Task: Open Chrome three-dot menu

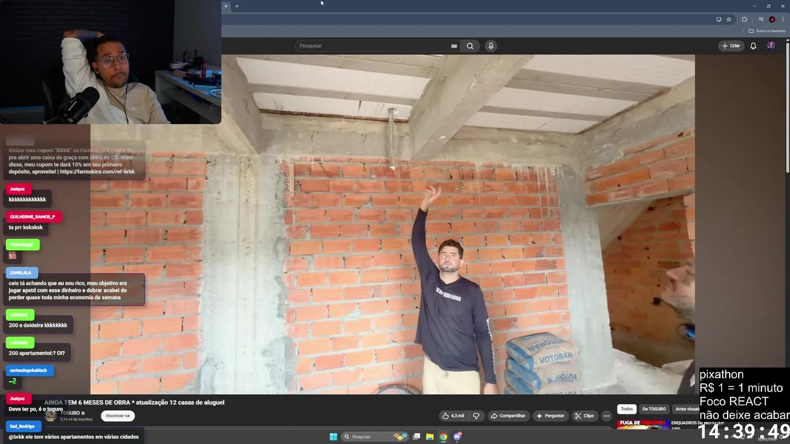Action: 783,19
